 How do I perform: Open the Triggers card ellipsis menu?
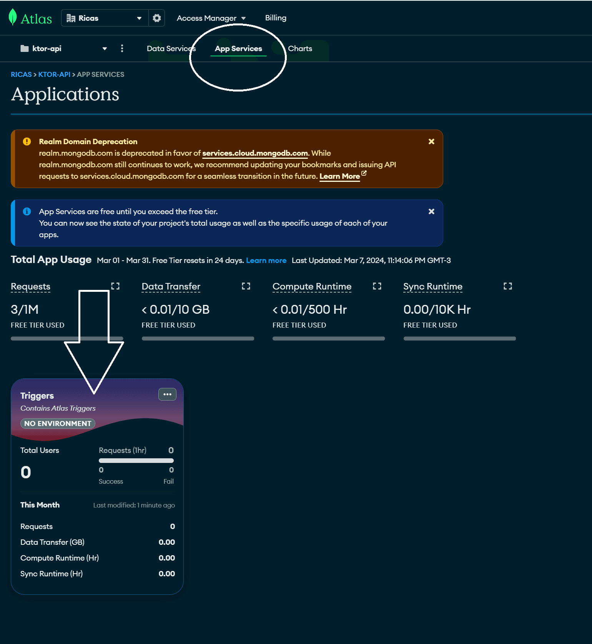pos(167,394)
